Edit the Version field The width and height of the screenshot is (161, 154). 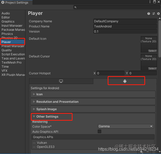click(125, 32)
